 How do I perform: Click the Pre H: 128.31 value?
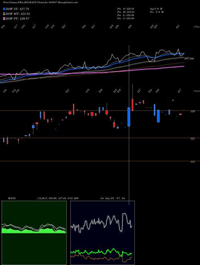(126, 12)
